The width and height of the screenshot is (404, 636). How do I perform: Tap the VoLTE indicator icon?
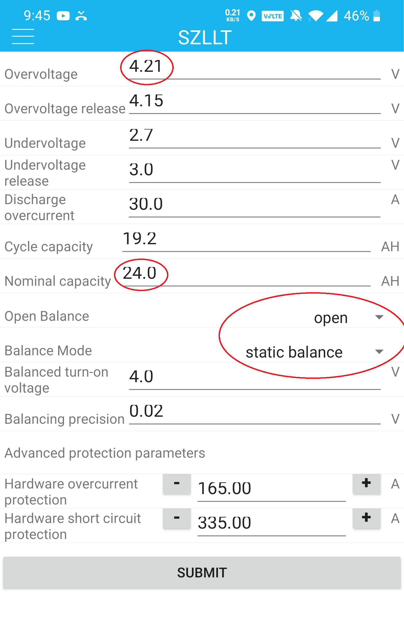[x=272, y=16]
